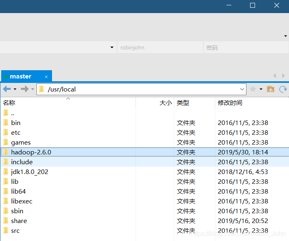This screenshot has width=289, height=241.
Task: Click the 2018/12/16, 4:53 modification date
Action: click(x=243, y=172)
